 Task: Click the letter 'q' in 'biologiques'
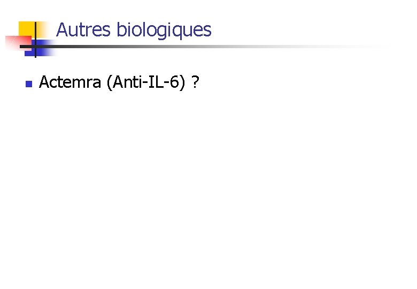point(176,32)
